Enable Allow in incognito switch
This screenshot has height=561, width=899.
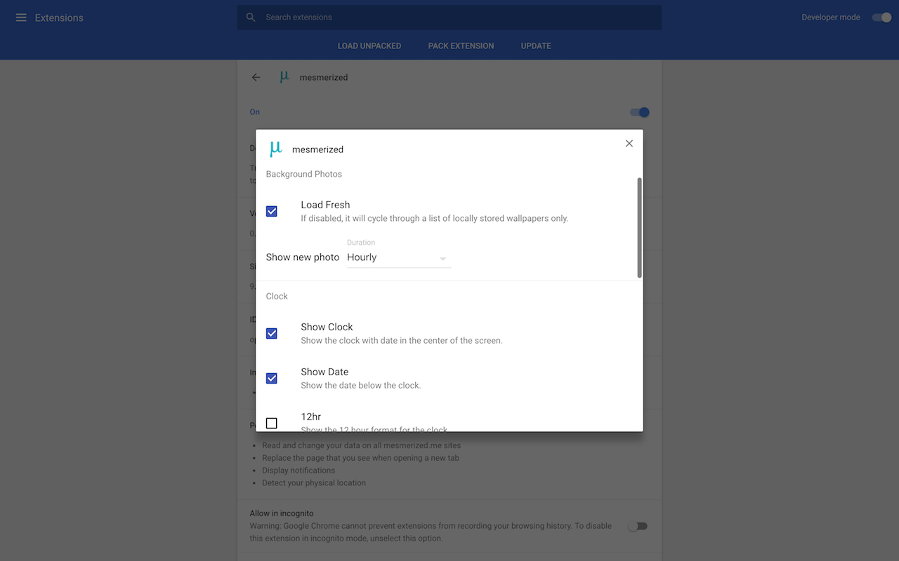(x=638, y=526)
